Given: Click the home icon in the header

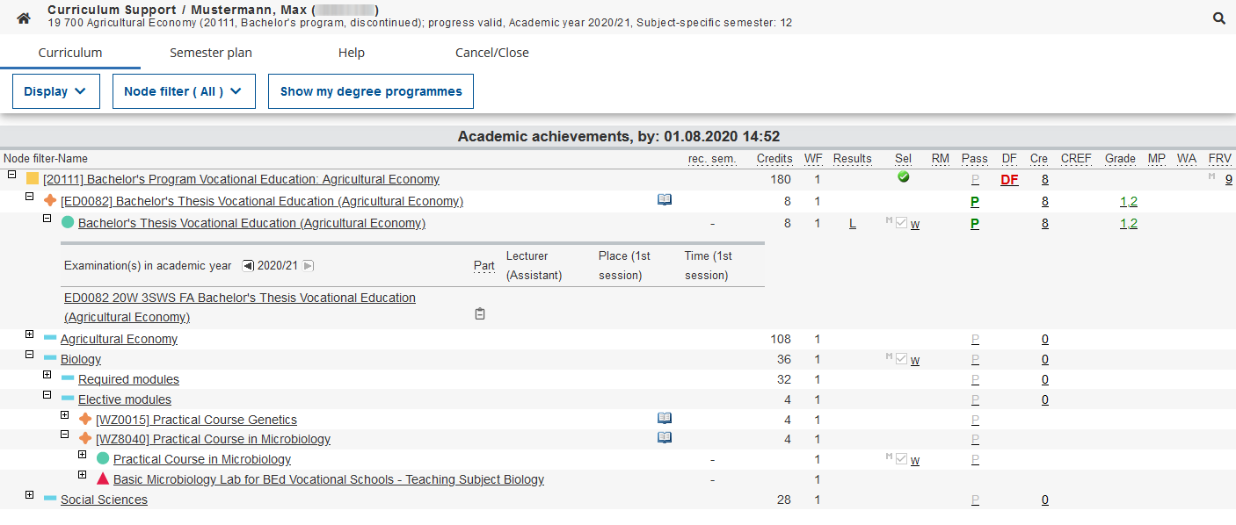Looking at the screenshot, I should [24, 18].
